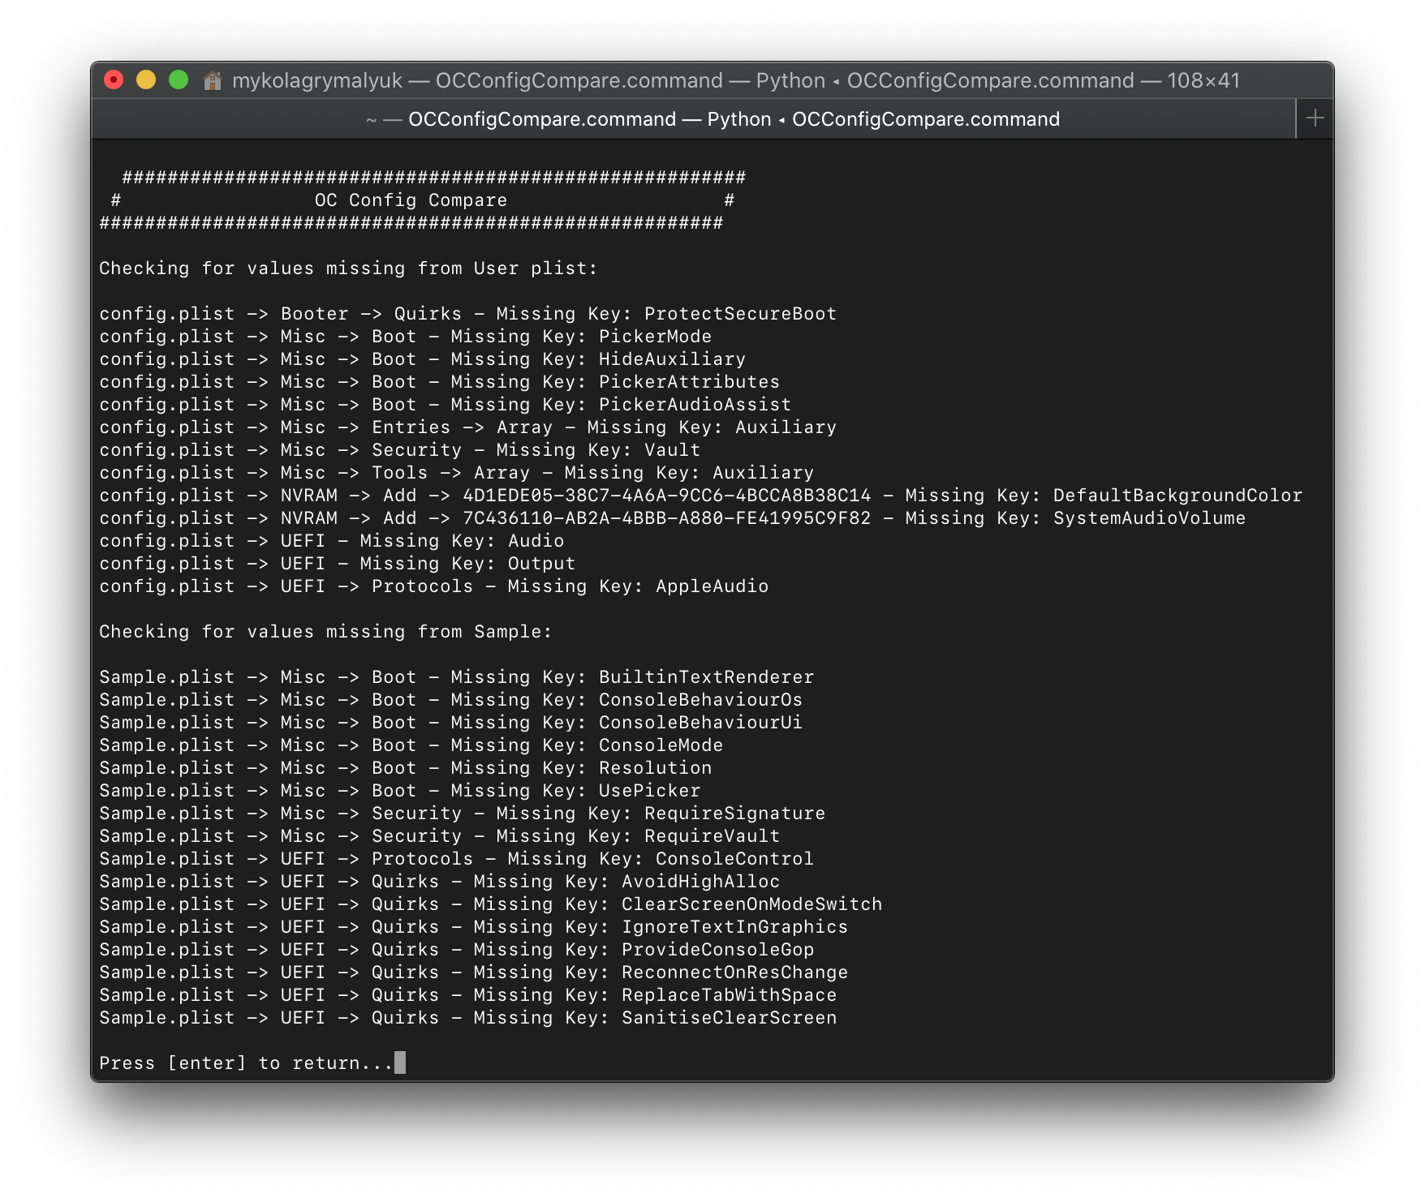Click the SanitiseClearScreen missing key line
Screen dimensions: 1425x1202
[x=467, y=1018]
